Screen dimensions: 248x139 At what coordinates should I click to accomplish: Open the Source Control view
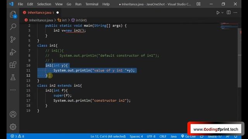point(13,39)
